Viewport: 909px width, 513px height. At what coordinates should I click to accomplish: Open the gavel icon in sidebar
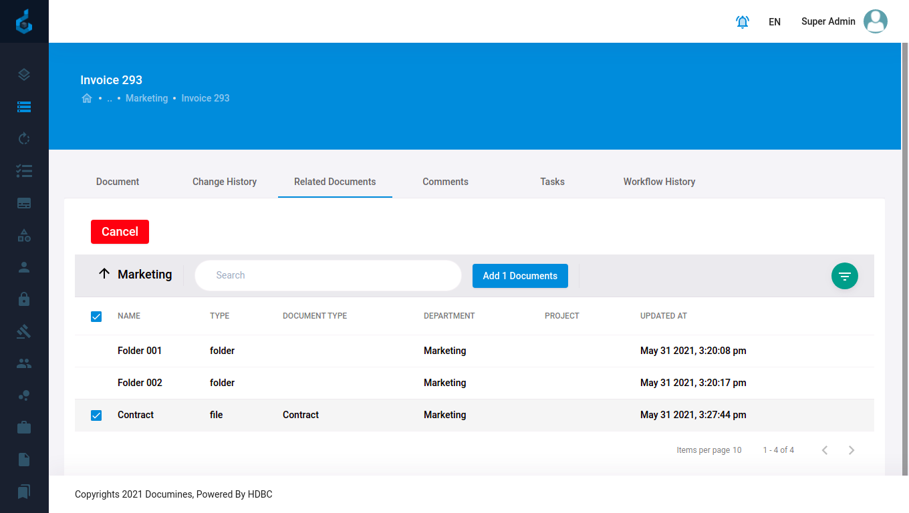coord(24,331)
